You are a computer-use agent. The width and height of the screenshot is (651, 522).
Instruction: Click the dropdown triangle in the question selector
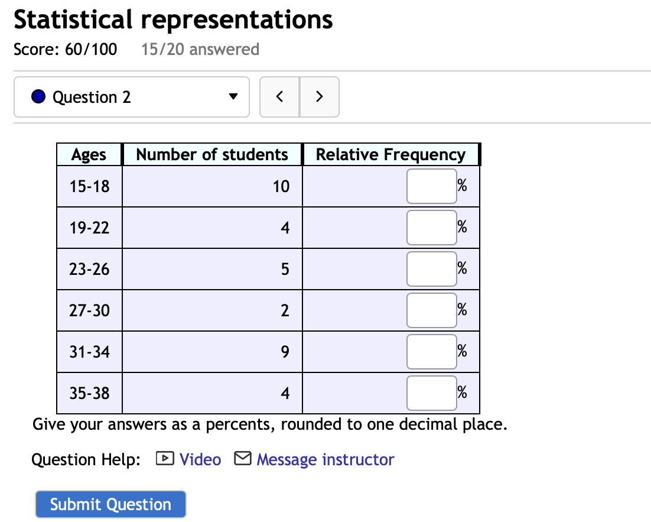click(x=233, y=96)
